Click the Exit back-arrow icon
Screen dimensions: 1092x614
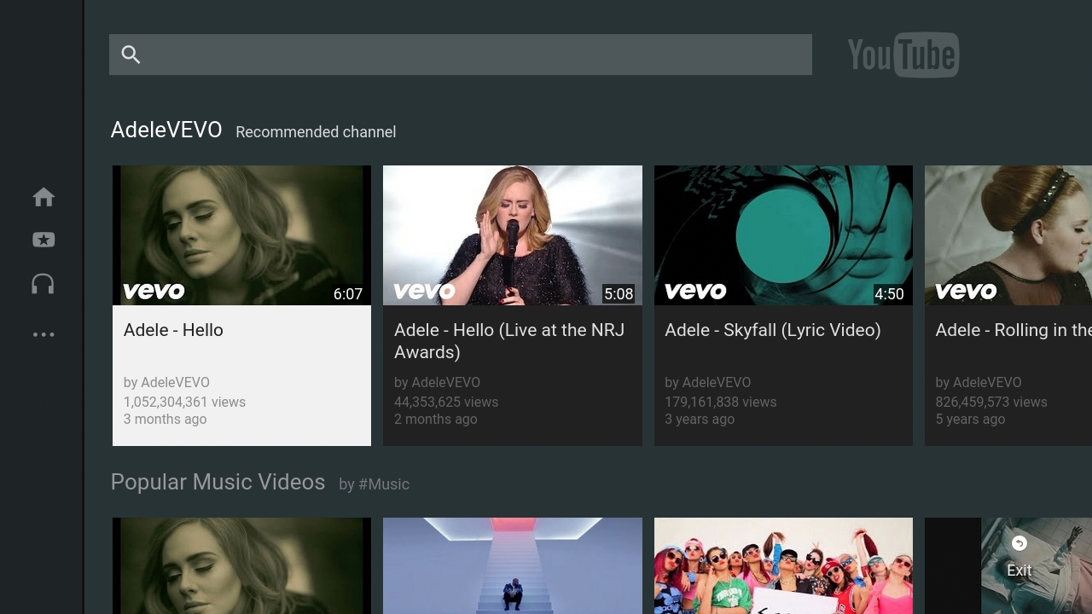[x=1019, y=543]
